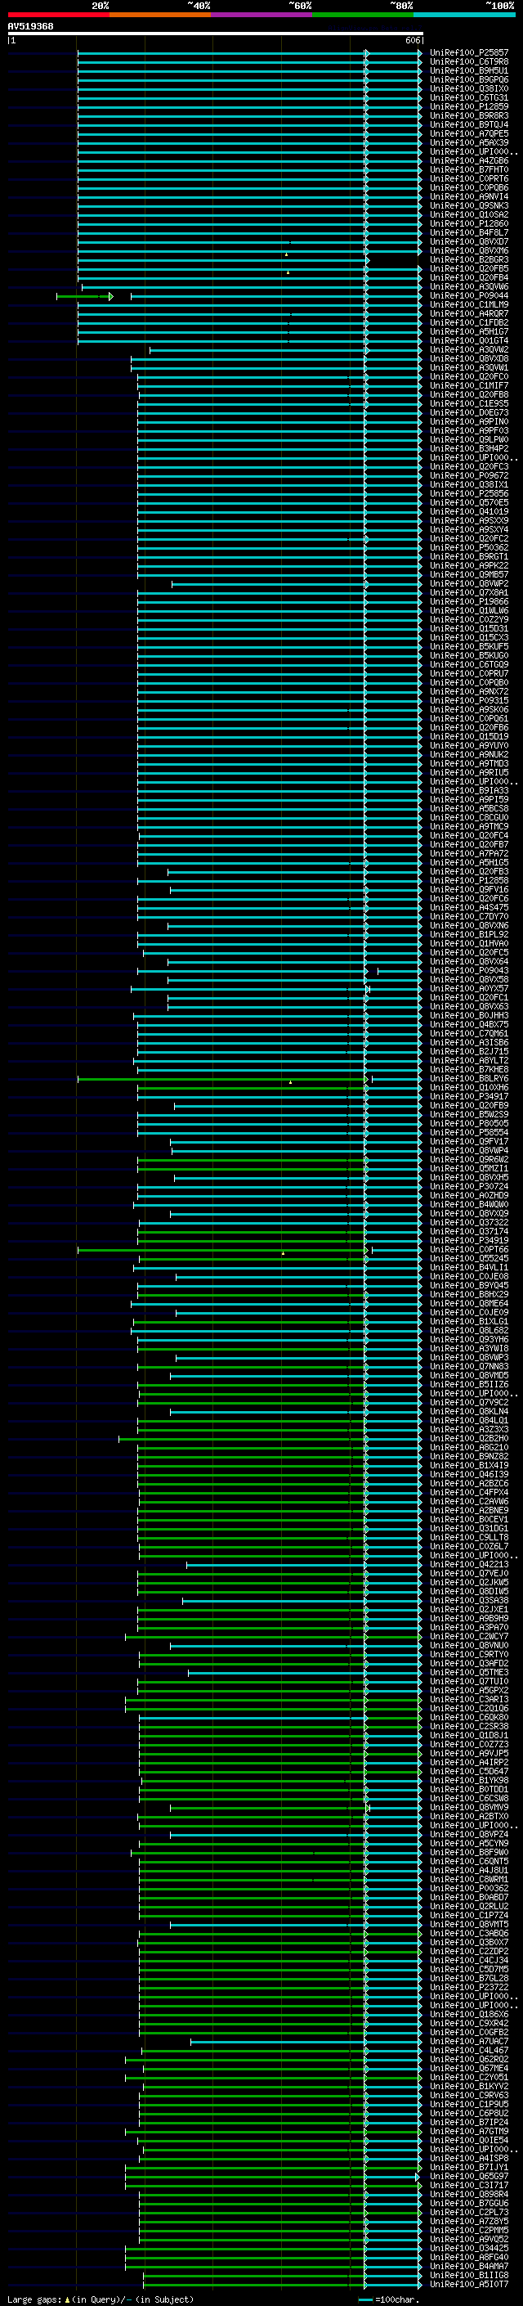Select hit UniRef100_C0PT66
The image size is (523, 2306).
coord(468,1249)
